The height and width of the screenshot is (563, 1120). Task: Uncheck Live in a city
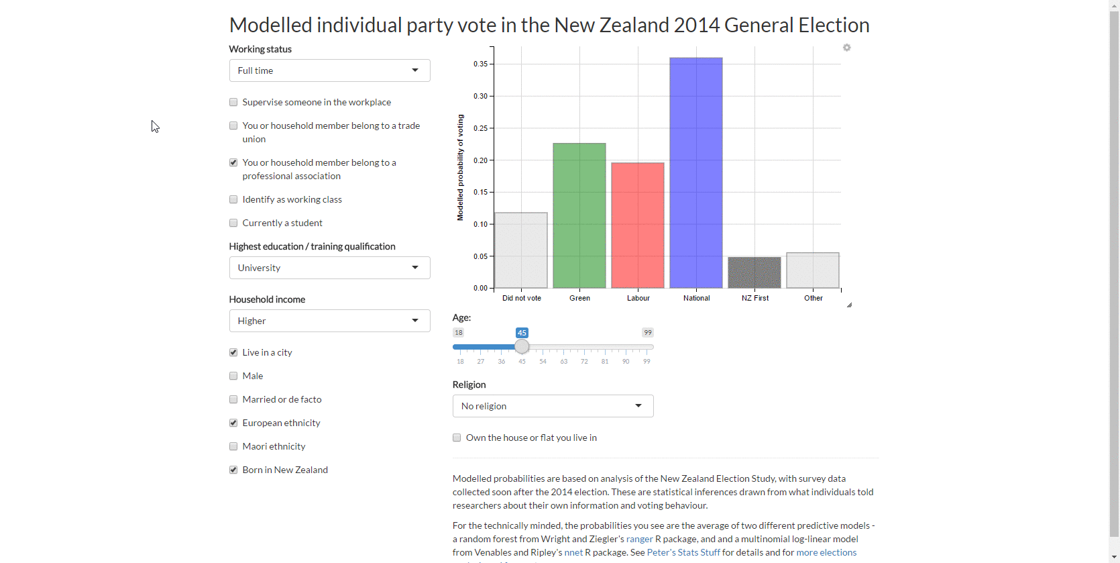click(x=233, y=353)
